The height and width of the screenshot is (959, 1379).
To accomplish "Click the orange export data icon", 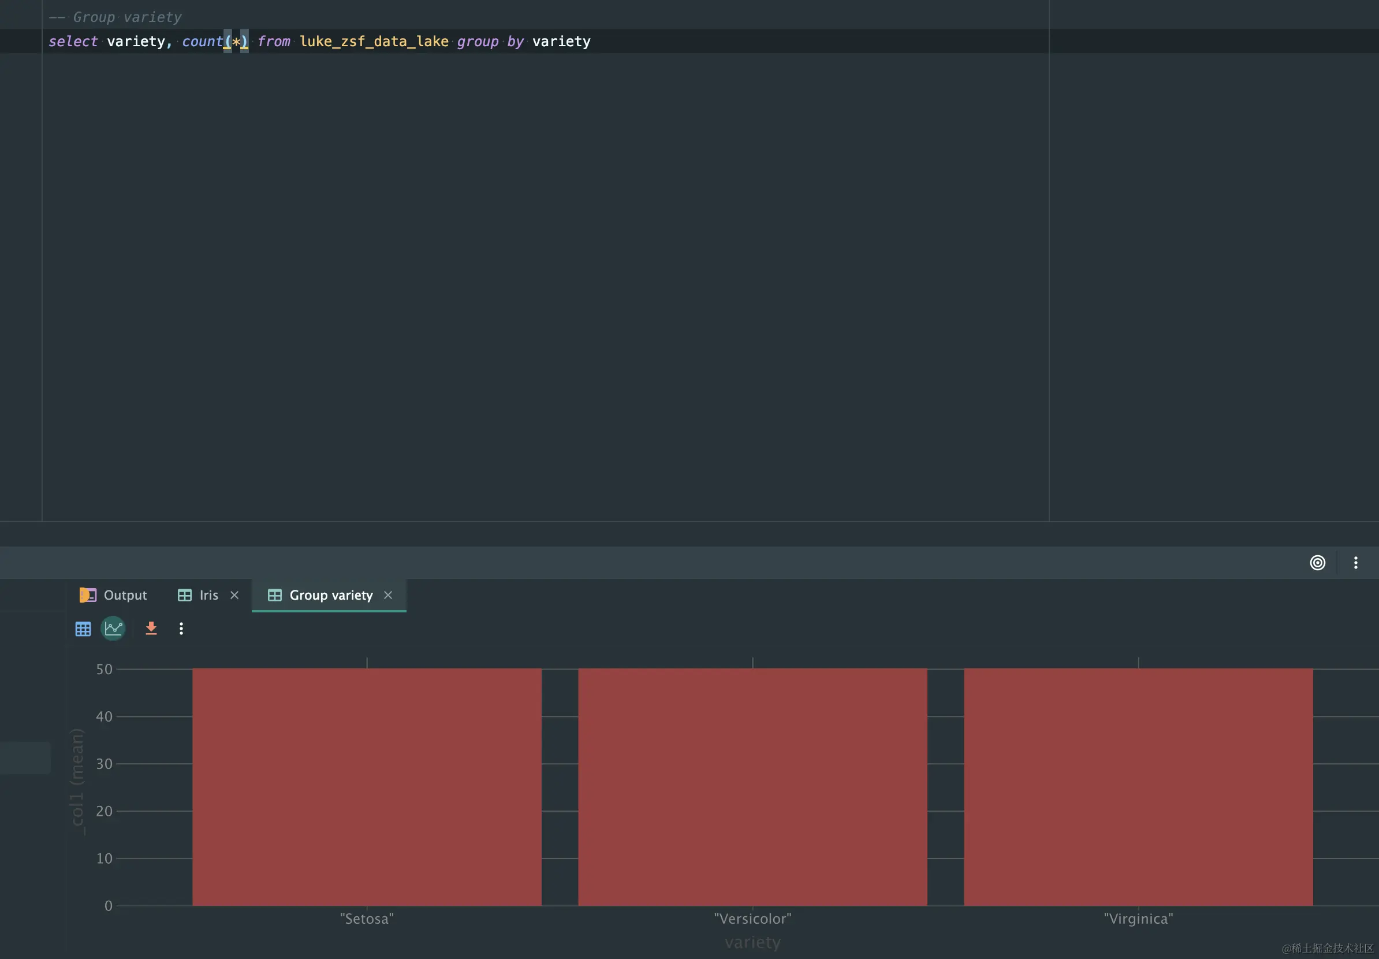I will (151, 629).
